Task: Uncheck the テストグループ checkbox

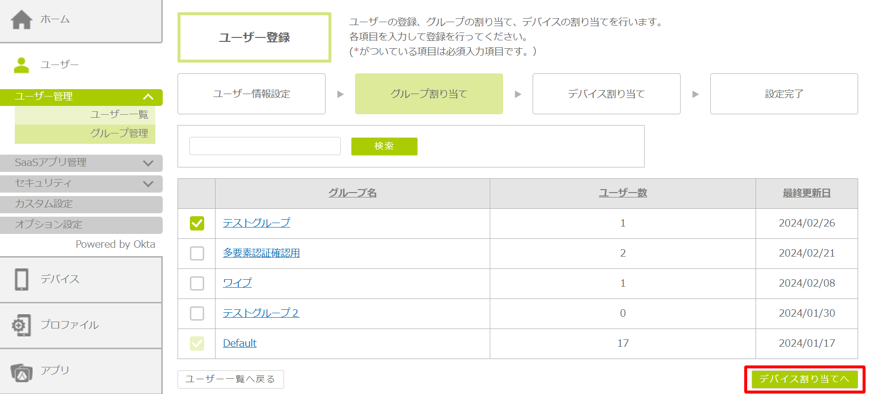Action: pos(197,223)
